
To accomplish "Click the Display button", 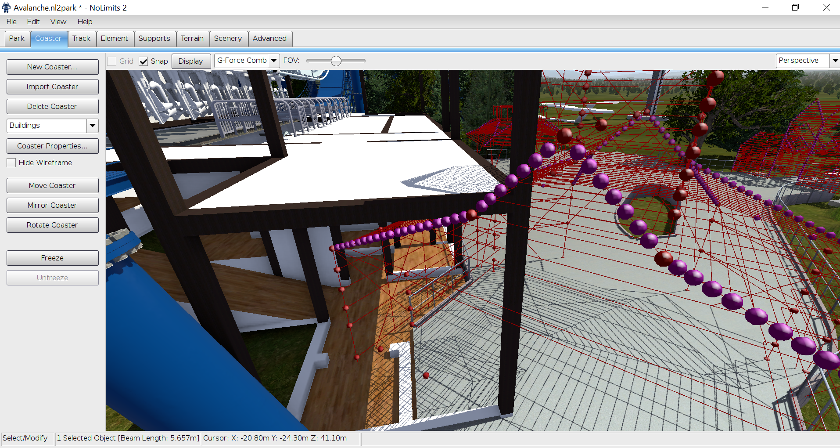I will (190, 61).
